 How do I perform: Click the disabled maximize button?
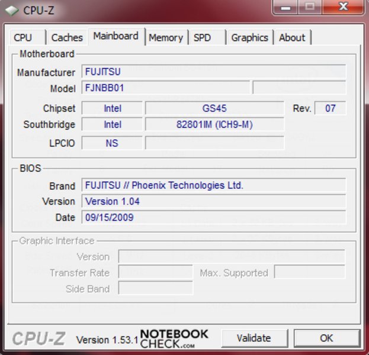310,8
